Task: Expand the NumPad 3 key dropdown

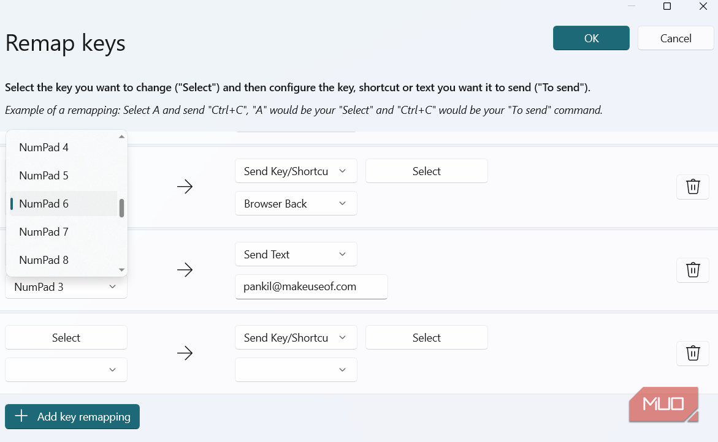Action: [66, 287]
